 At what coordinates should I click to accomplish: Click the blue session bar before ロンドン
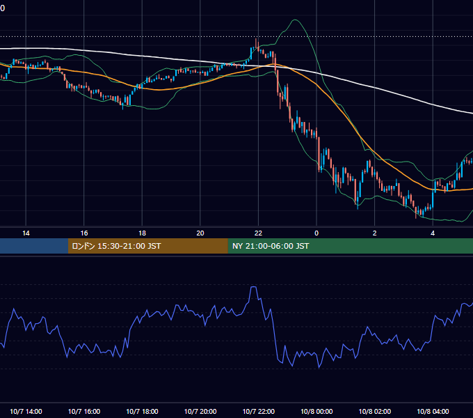tap(34, 246)
